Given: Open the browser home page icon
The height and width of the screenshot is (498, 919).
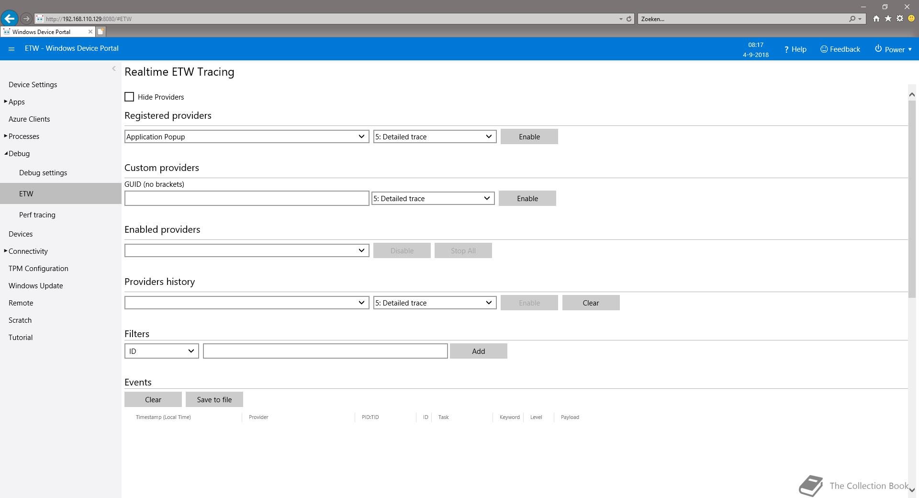Looking at the screenshot, I should click(x=876, y=19).
